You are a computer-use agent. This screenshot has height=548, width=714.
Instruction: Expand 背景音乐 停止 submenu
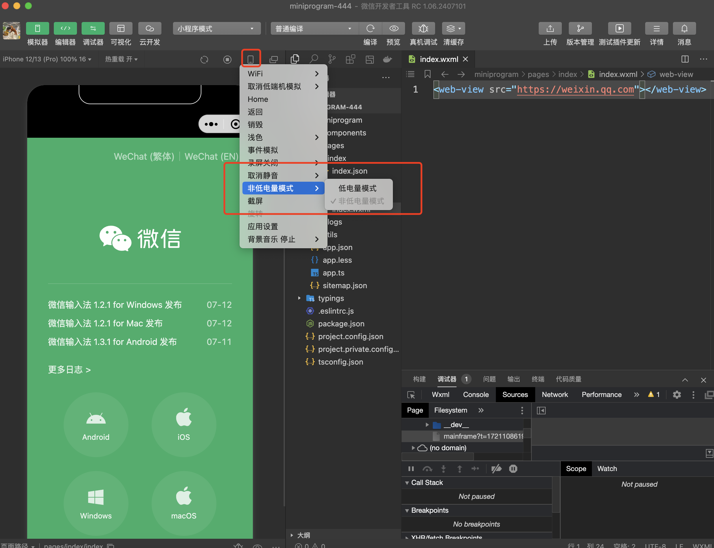283,239
